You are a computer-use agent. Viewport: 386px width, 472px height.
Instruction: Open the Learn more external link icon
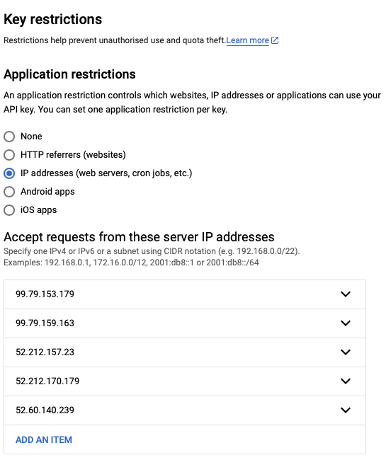(275, 40)
